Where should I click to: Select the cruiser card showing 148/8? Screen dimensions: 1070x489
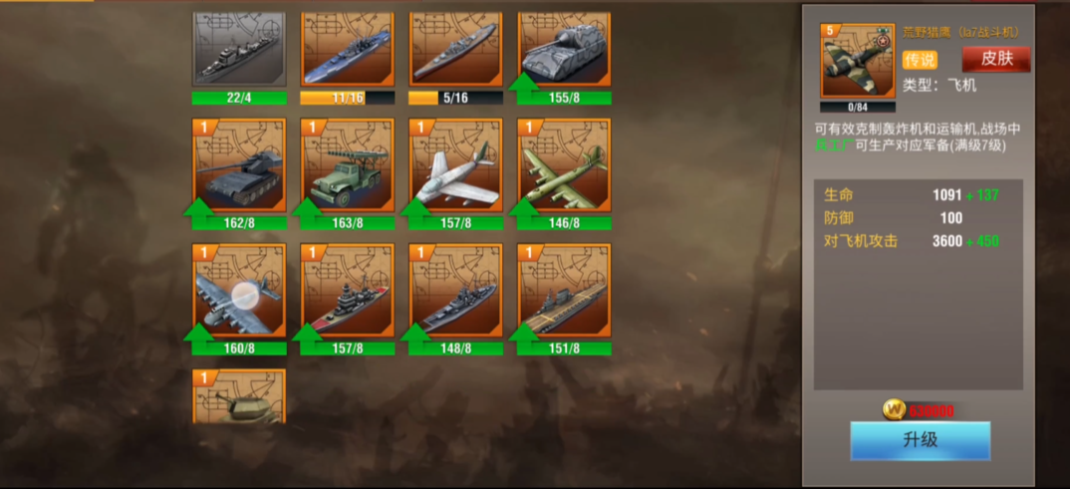pos(456,291)
